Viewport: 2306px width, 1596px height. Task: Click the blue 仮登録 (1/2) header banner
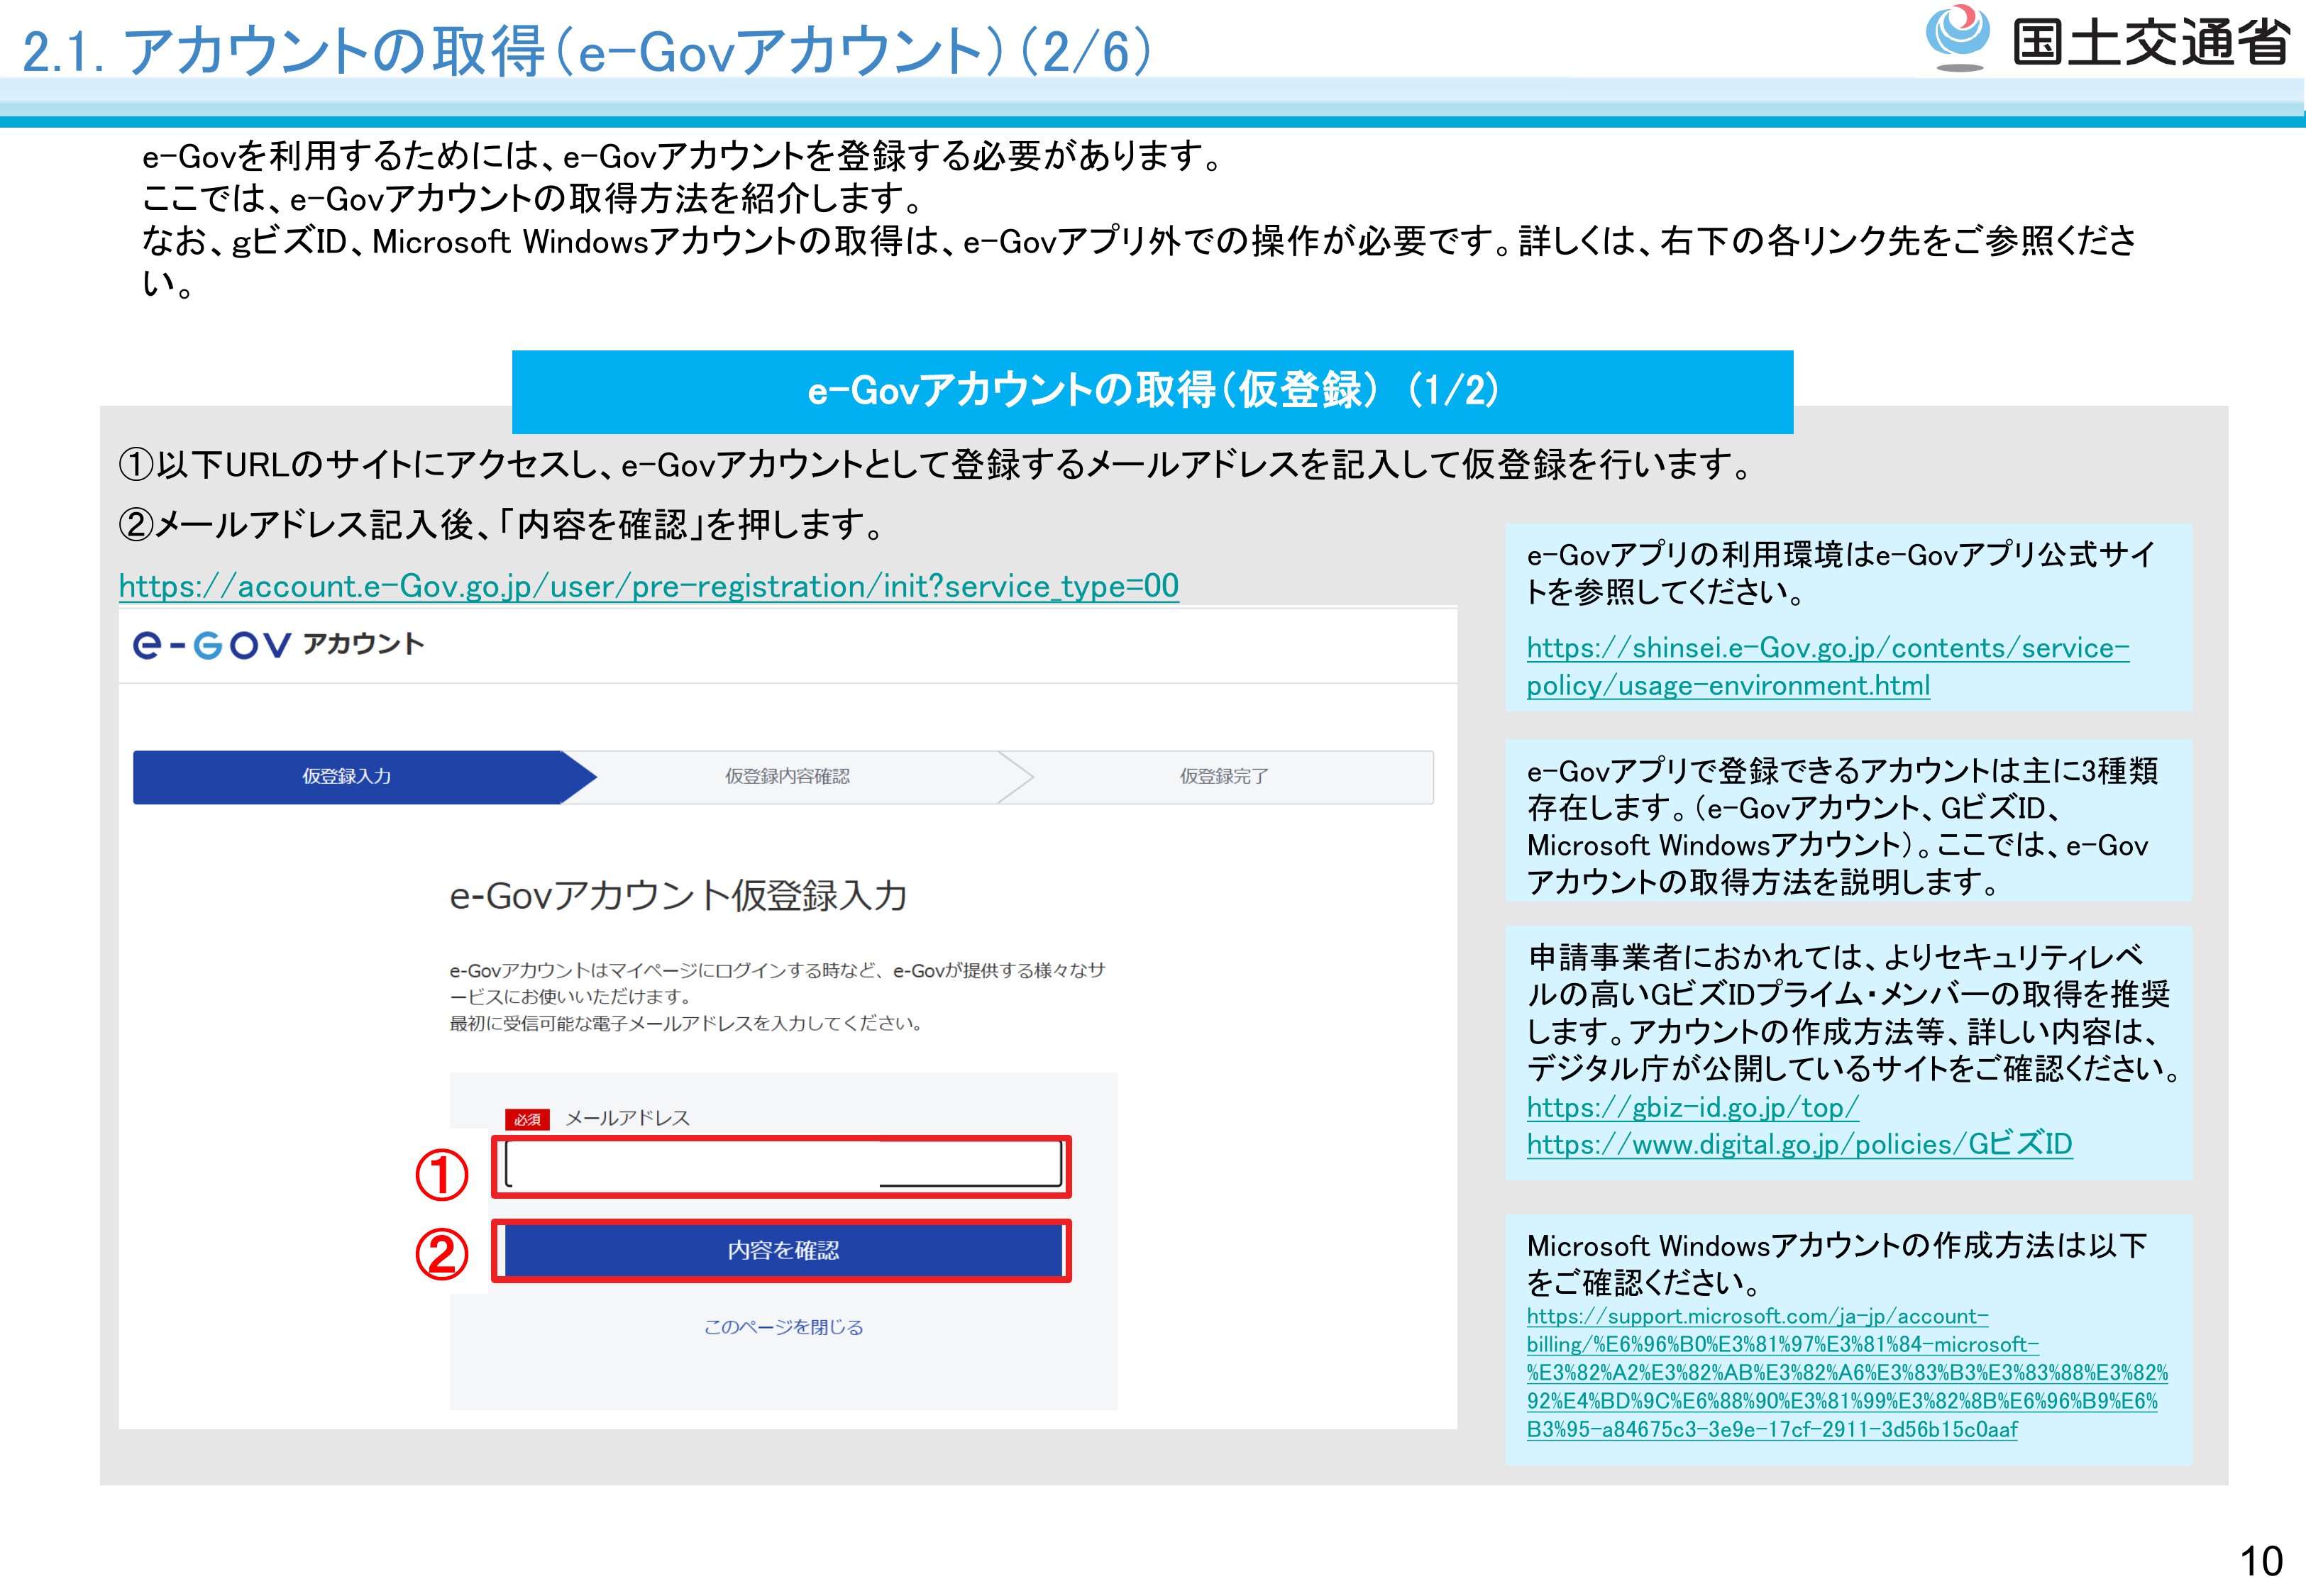(1152, 391)
